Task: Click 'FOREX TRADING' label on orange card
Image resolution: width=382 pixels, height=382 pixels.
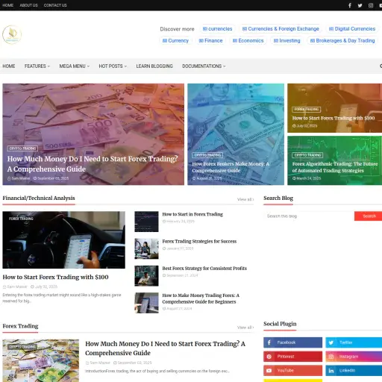Action: [x=307, y=110]
